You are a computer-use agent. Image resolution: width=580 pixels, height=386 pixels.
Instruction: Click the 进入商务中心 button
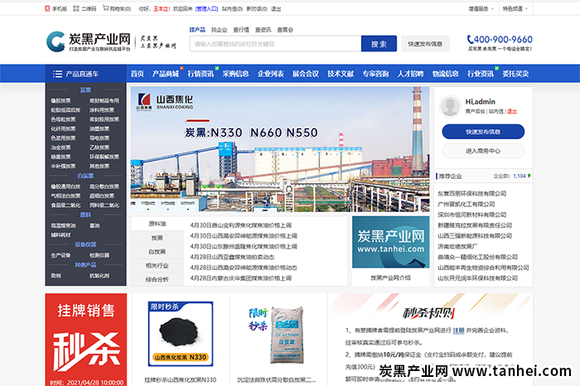click(483, 151)
